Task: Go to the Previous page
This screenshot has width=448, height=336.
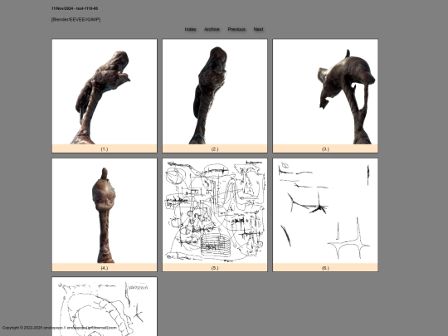Action: tap(236, 29)
